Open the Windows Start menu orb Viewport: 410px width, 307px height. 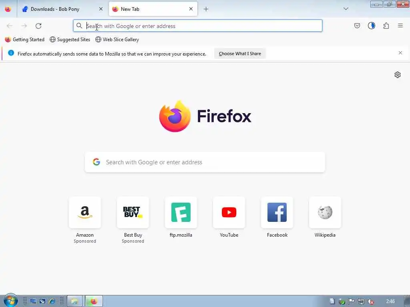[10, 301]
